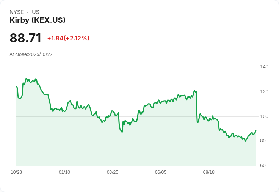
Task: Click the NYSE exchange label
Action: 17,12
